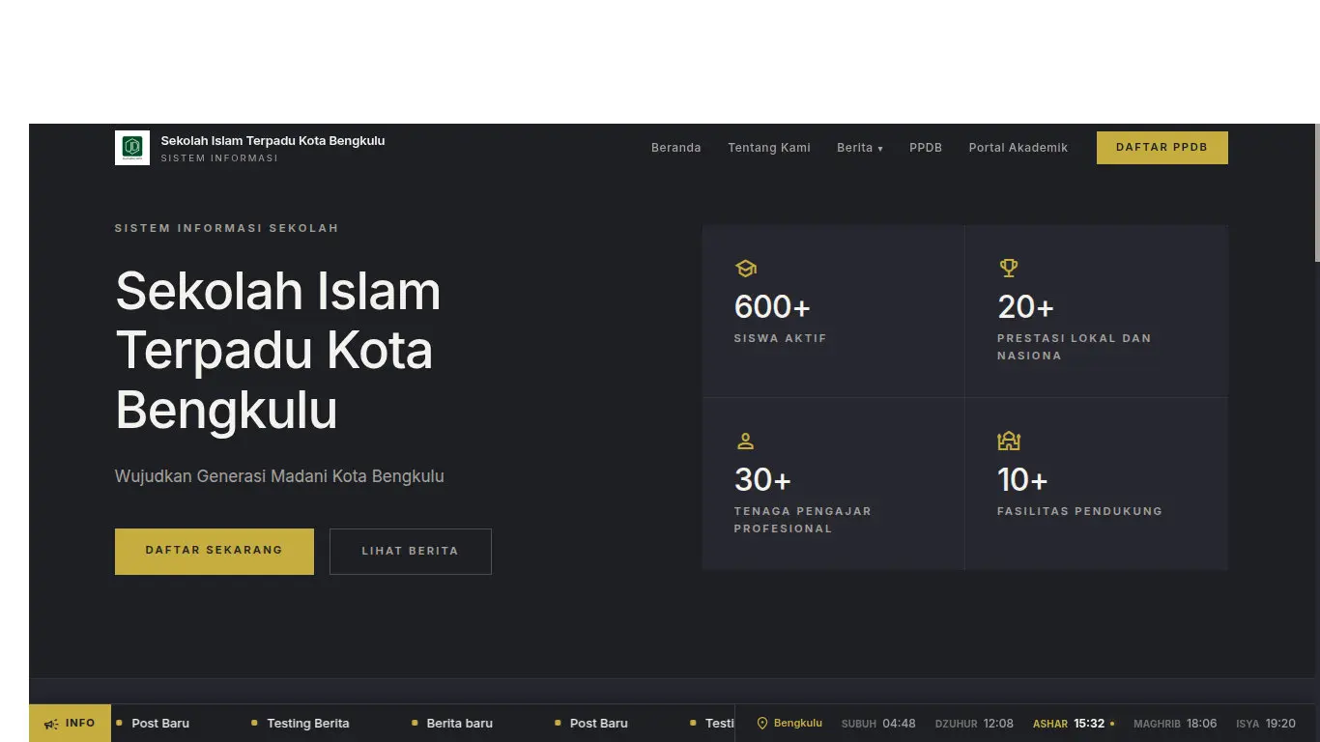
Task: Click the DAFTAR SEKARANG button
Action: click(x=215, y=552)
